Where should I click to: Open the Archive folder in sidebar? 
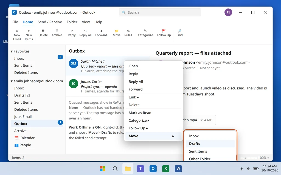point(37,131)
